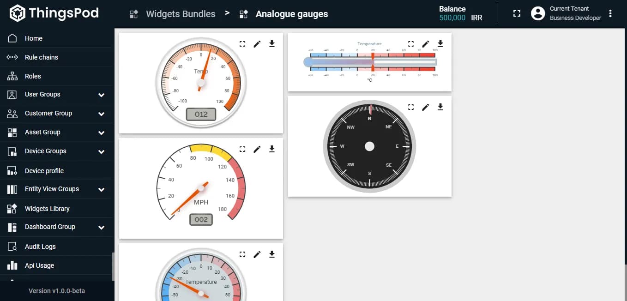Screen dimensions: 627x301
Task: Open the three-dot more options menu
Action: pos(610,13)
